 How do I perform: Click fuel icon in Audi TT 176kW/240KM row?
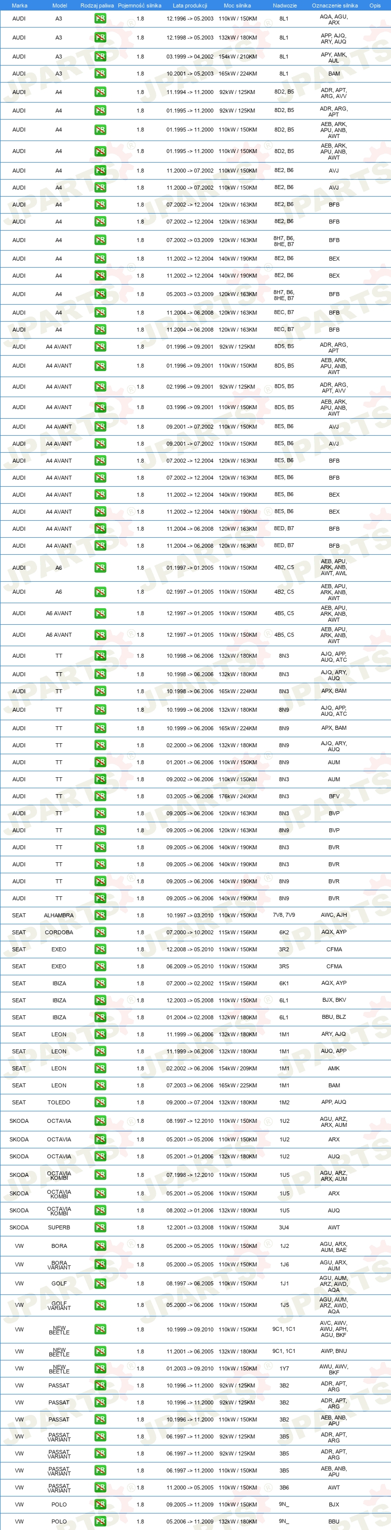(x=100, y=796)
